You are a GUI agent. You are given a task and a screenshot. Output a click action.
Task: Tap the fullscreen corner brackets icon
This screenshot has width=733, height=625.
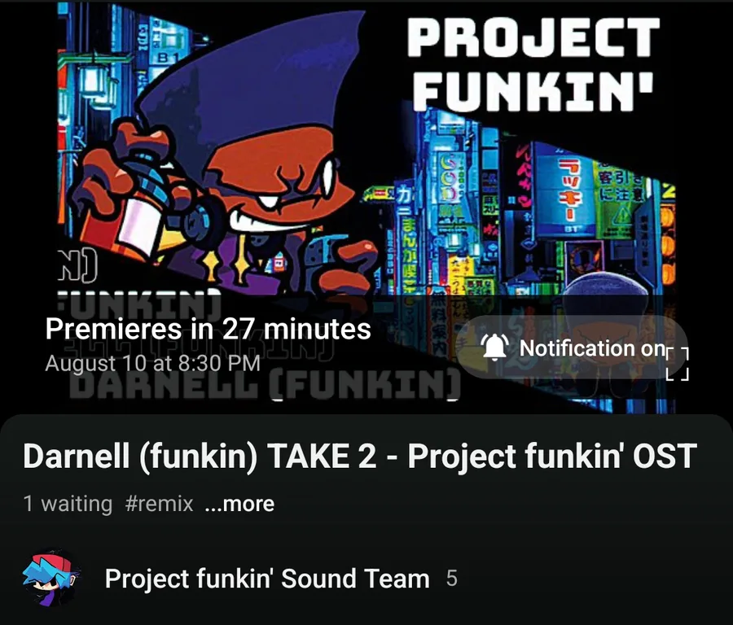click(678, 364)
